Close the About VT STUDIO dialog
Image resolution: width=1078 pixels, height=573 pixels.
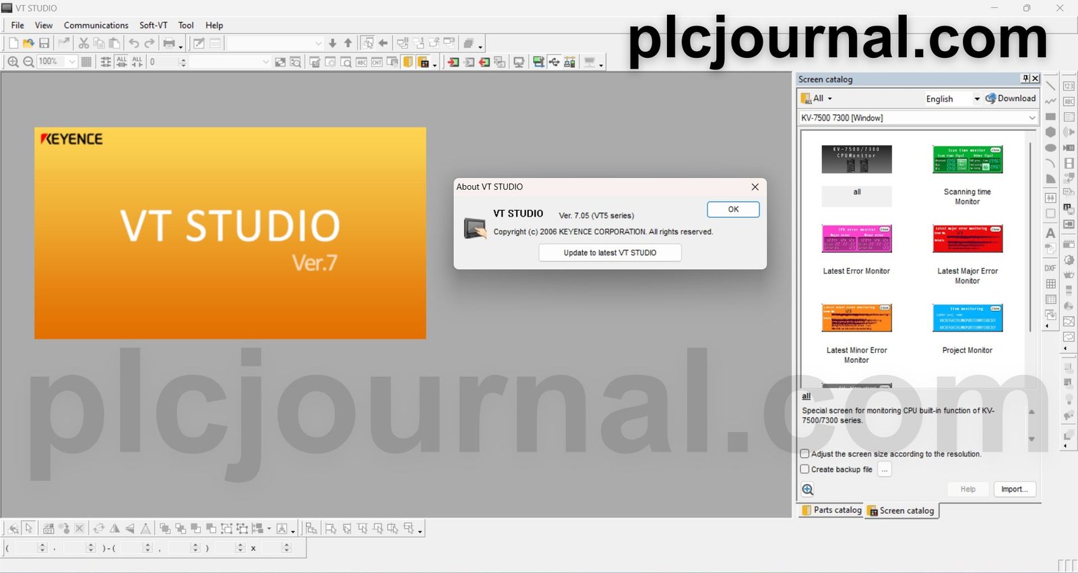click(755, 187)
